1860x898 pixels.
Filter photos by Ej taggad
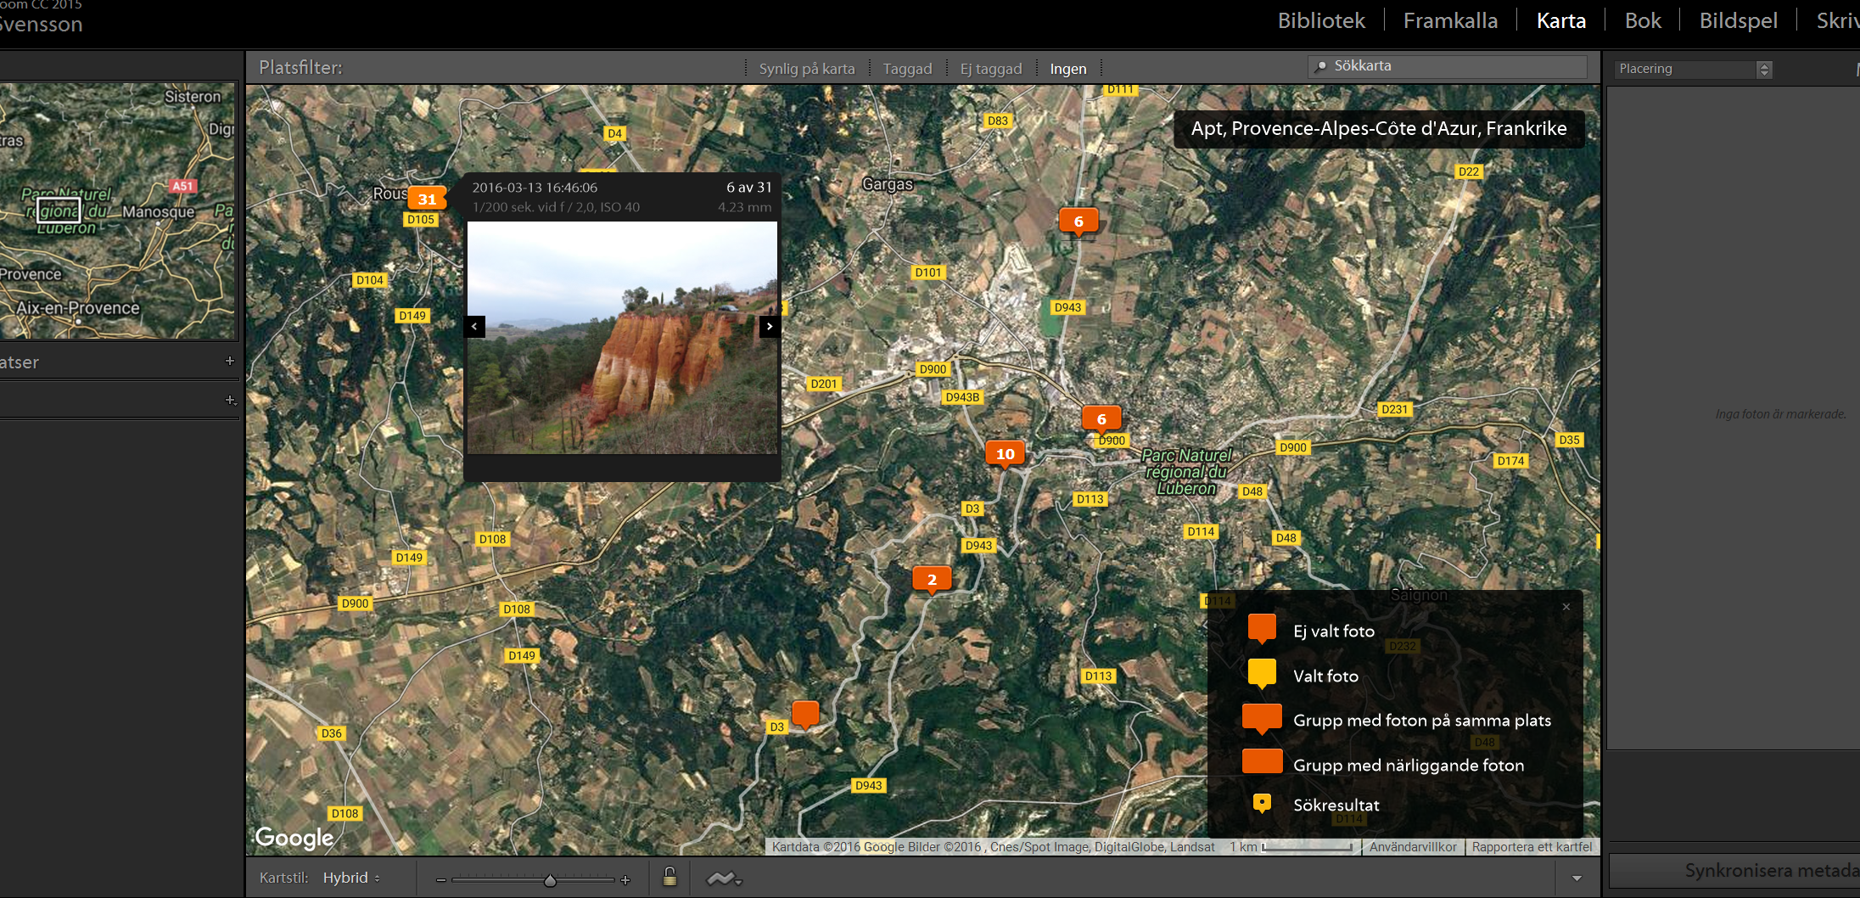[x=991, y=69]
